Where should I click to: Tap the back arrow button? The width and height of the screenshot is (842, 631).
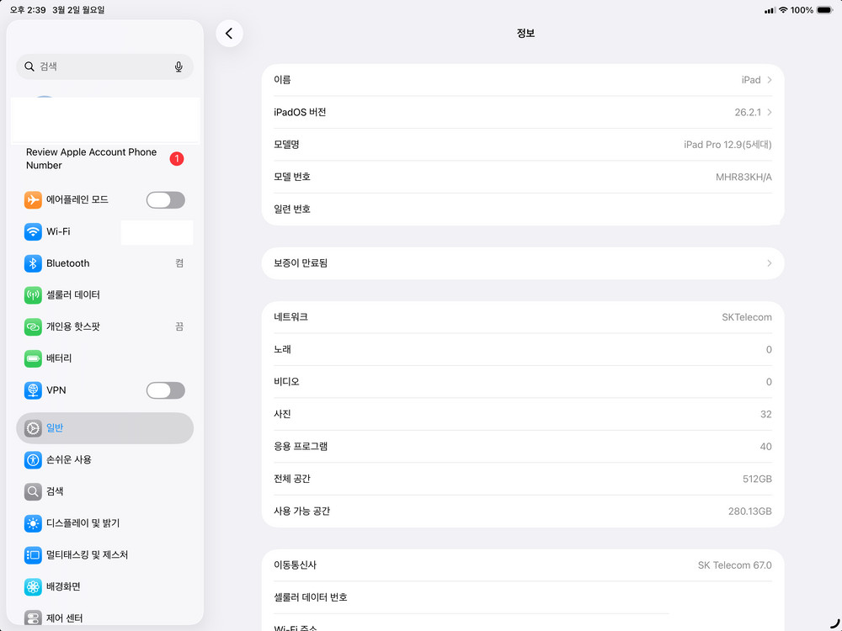point(229,34)
